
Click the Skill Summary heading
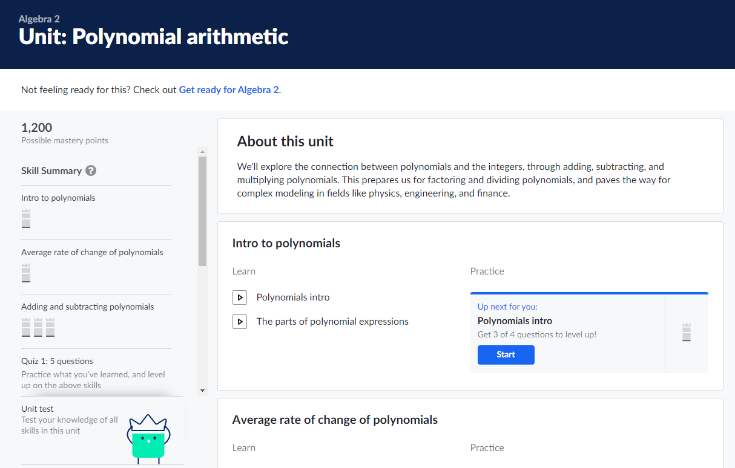(51, 171)
